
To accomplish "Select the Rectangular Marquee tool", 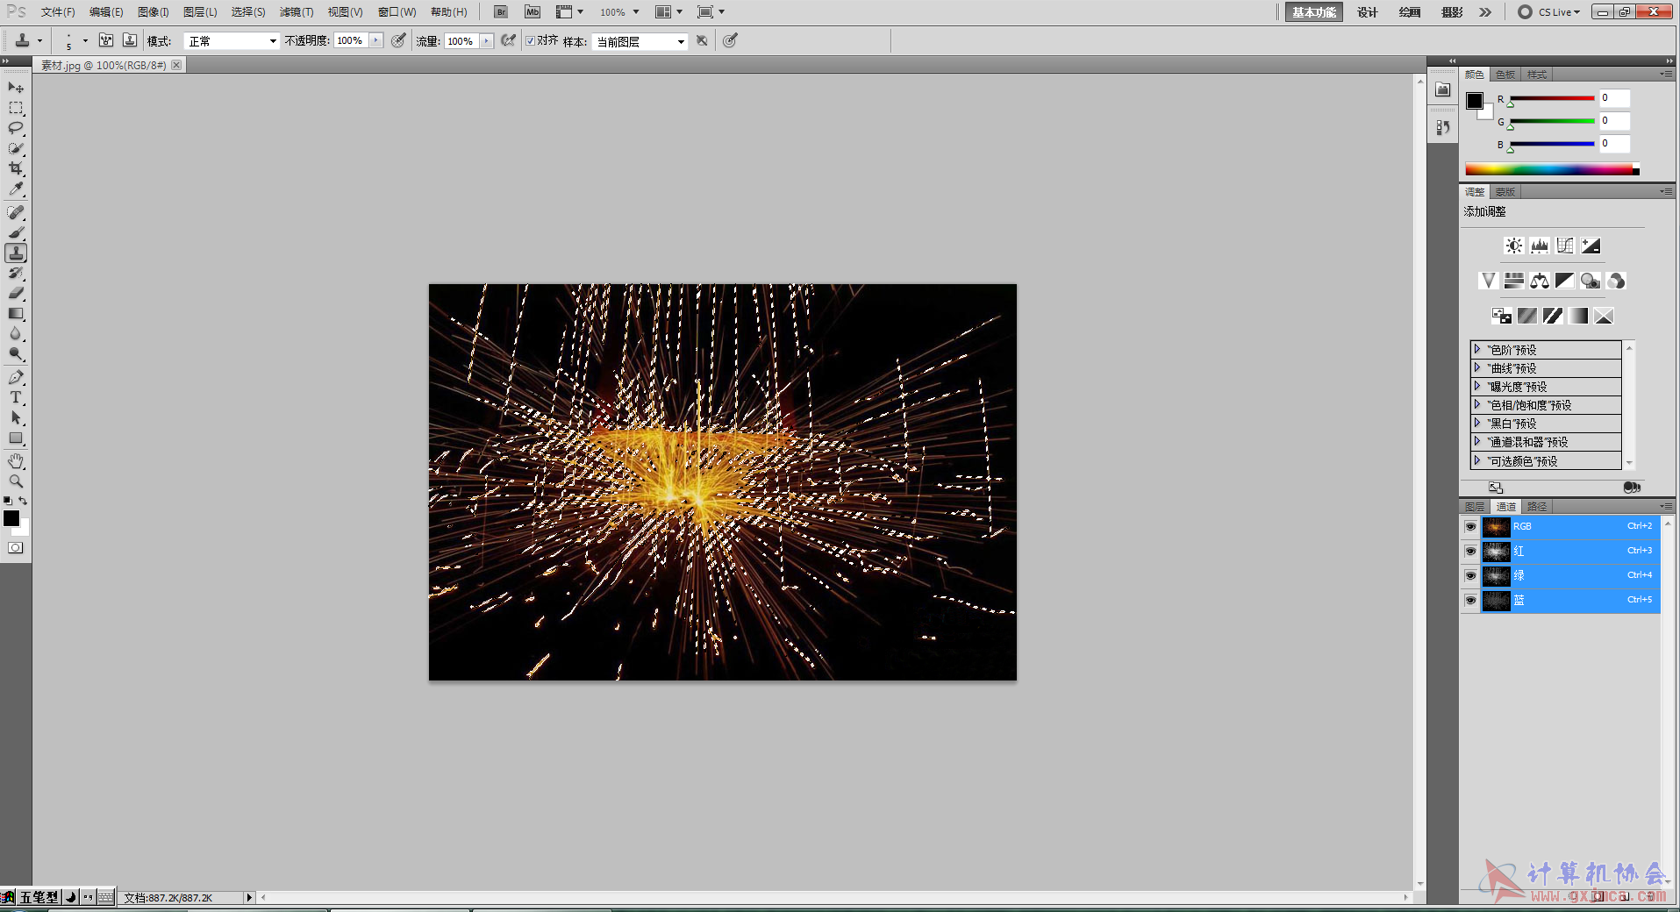I will [16, 108].
